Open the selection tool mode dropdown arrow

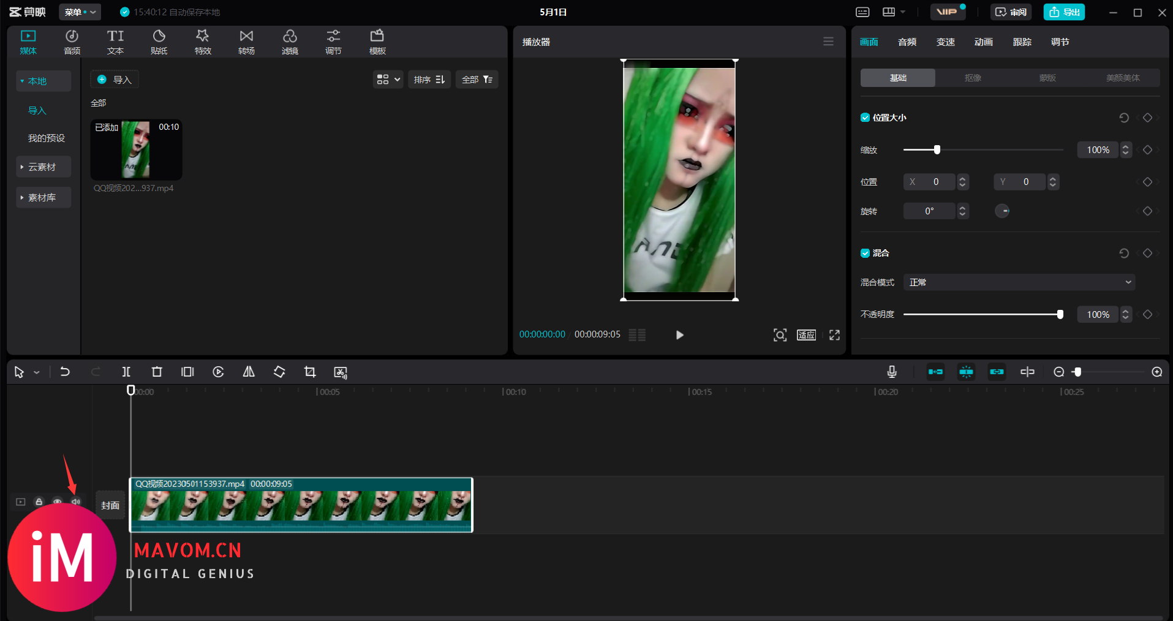37,372
